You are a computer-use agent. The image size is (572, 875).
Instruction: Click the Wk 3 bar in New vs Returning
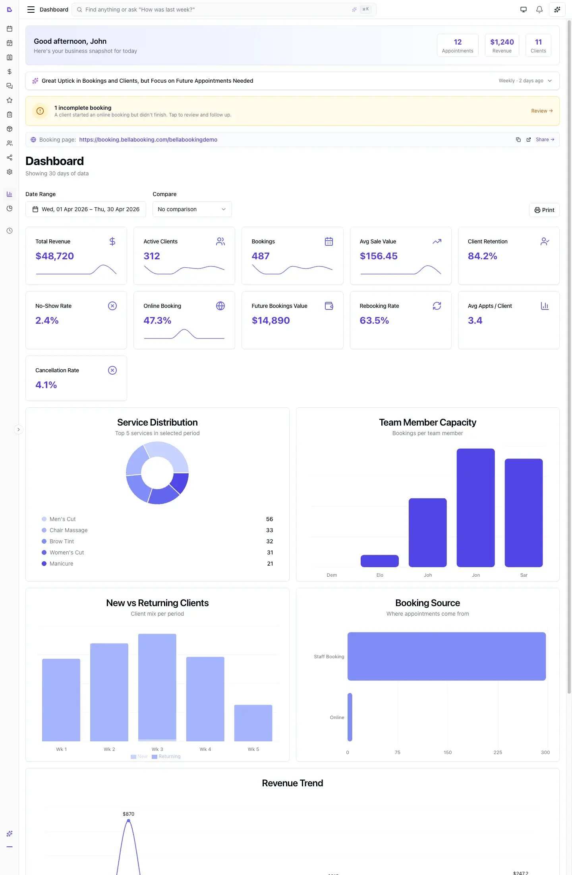point(157,687)
